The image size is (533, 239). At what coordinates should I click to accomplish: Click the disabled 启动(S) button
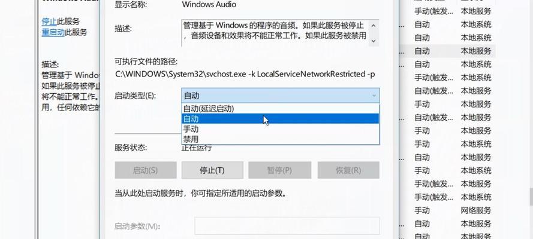coord(146,170)
